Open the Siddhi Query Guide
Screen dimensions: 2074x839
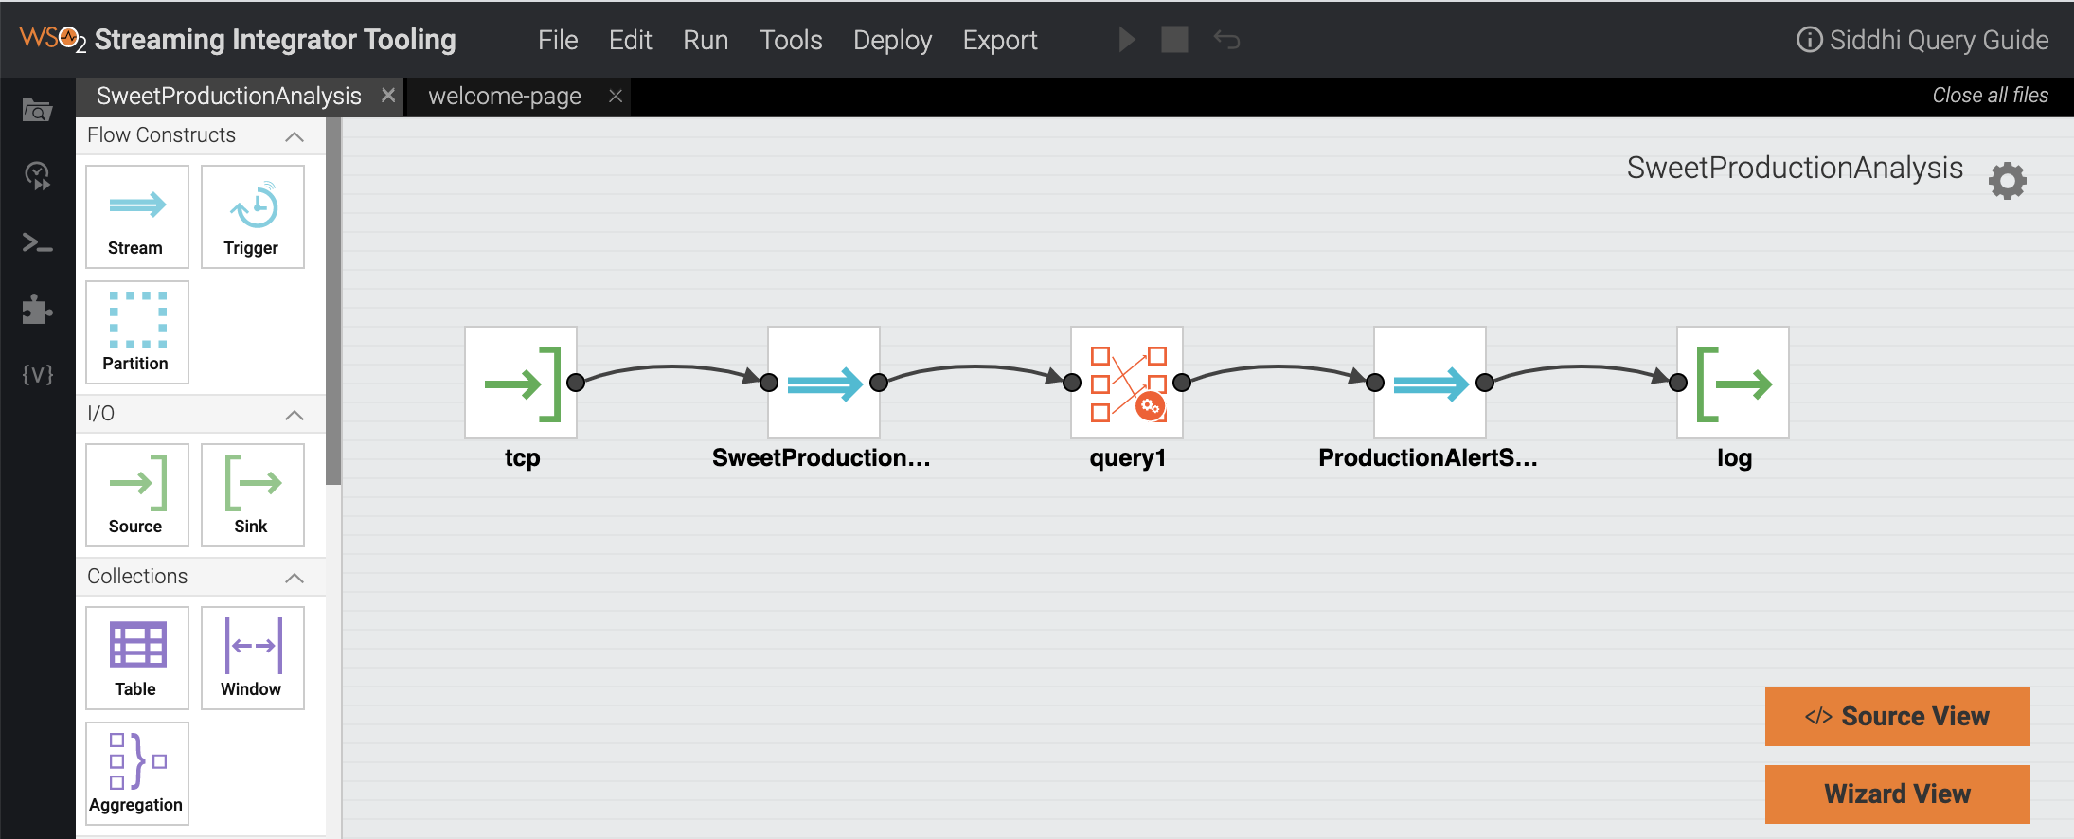pyautogui.click(x=1922, y=40)
